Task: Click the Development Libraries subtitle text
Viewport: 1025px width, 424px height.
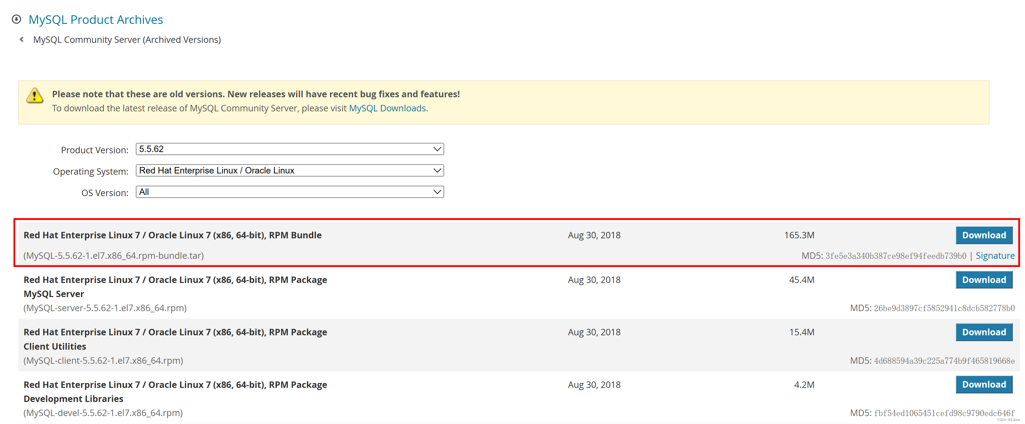Action: pos(73,399)
